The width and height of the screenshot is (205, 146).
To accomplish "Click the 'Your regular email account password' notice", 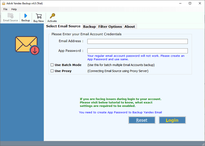I will point(136,57).
